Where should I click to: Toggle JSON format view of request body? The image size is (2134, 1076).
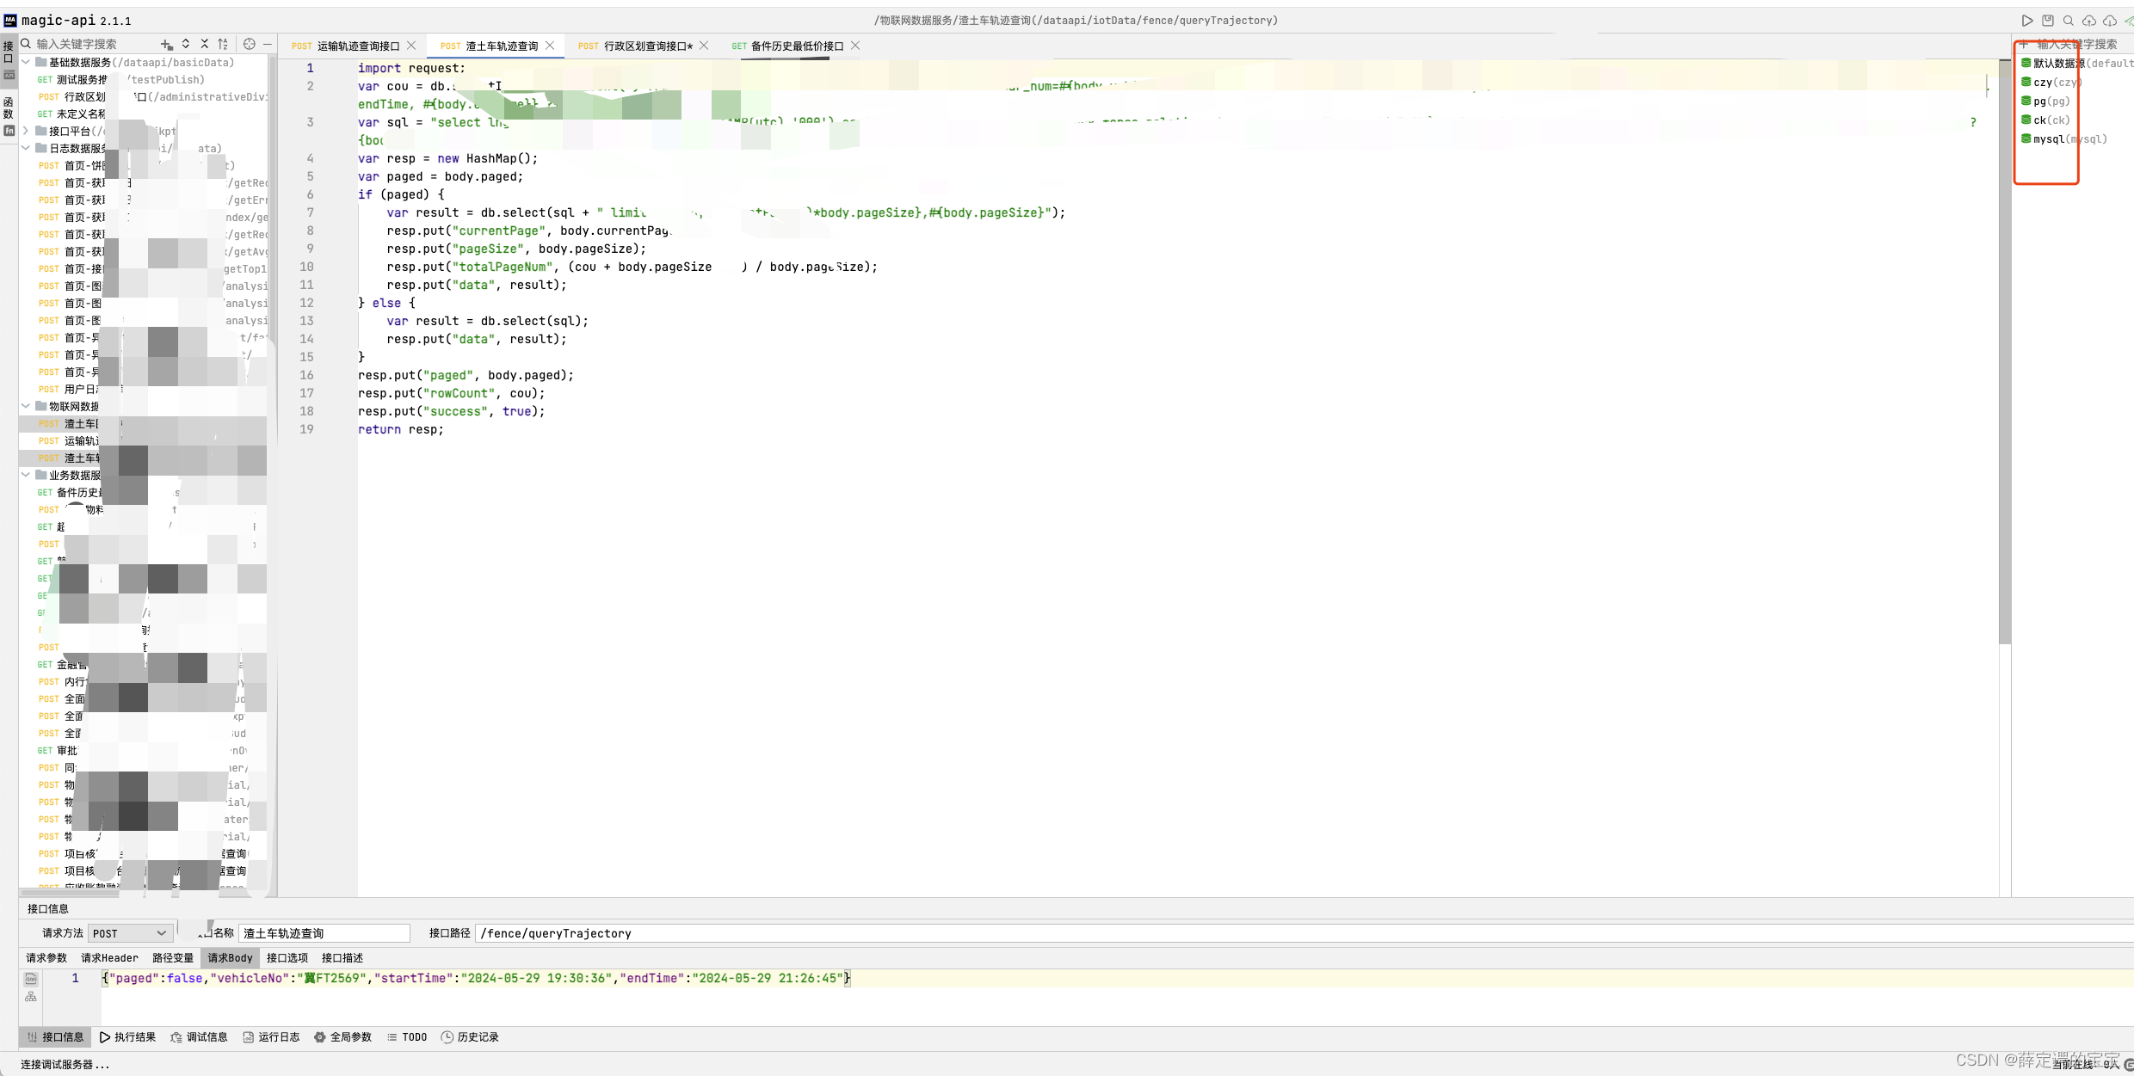point(31,979)
